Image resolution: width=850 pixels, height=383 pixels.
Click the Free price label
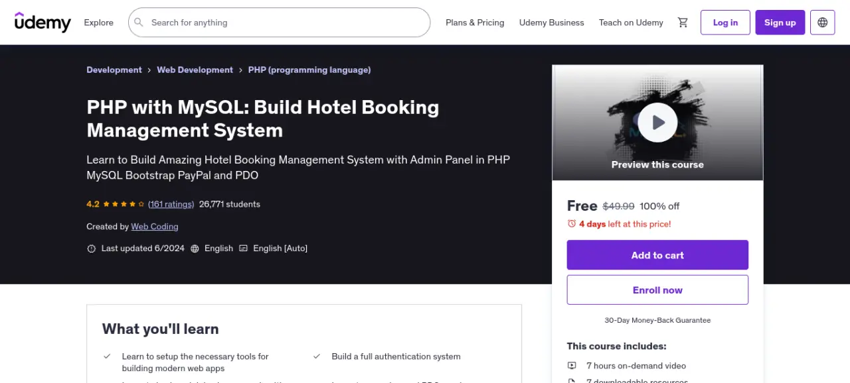(x=582, y=206)
